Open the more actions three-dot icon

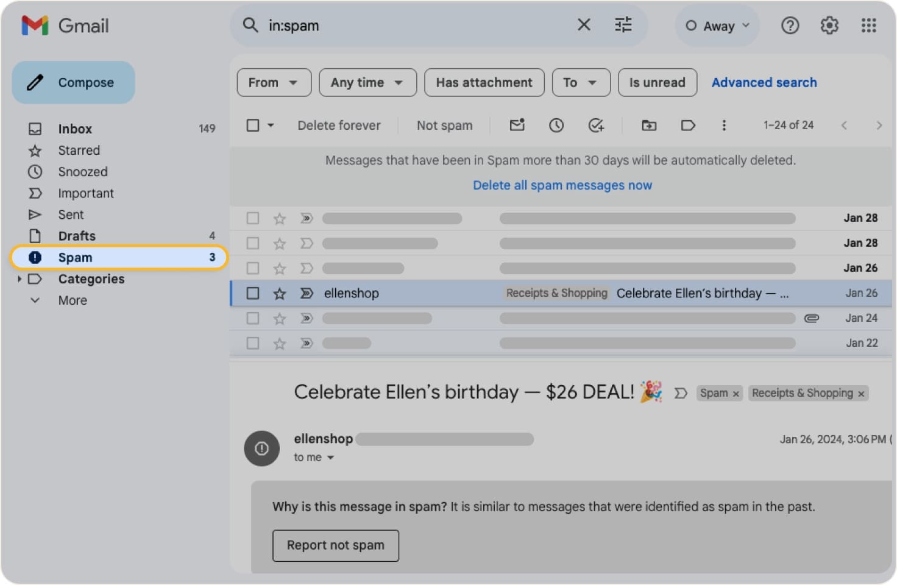coord(724,125)
